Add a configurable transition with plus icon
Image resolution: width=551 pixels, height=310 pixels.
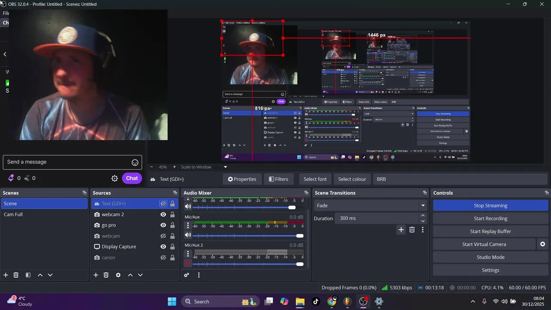pos(401,230)
